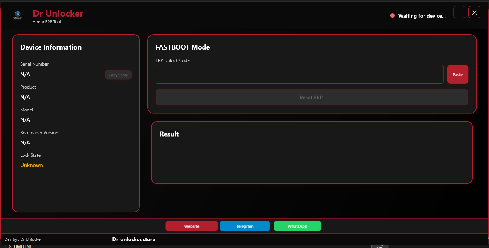Focus the FRP Unlock Code input field
Screen dimensions: 489x248
tap(299, 74)
